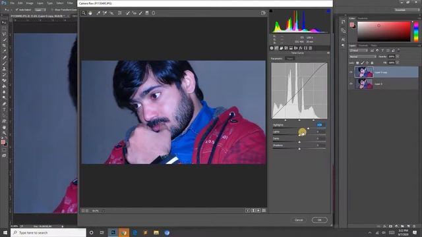Screen dimensions: 422x237
Task: Toggle Auto-Select checkbox in options bar
Action: tap(17, 10)
